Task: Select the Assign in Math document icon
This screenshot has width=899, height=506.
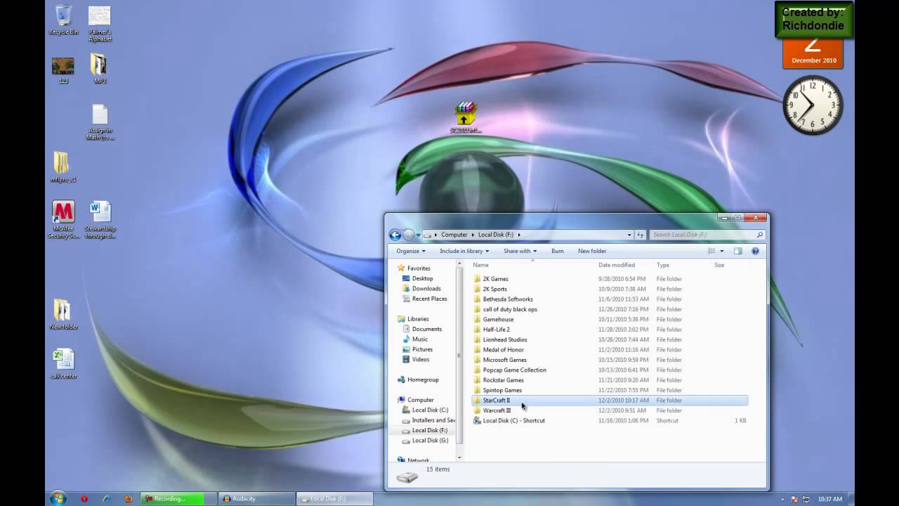Action: (100, 122)
